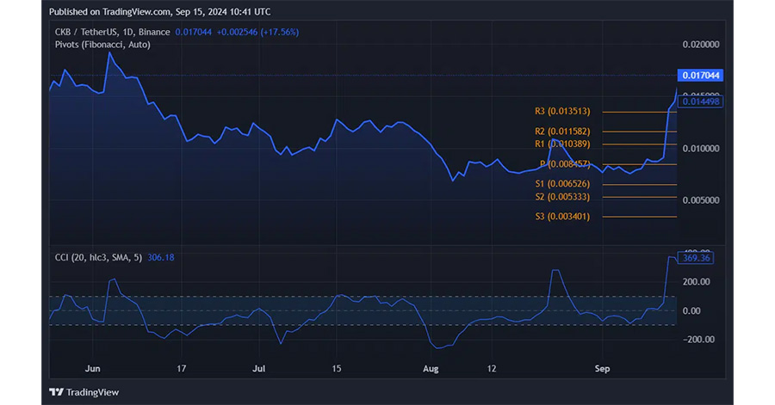Click the 0.010000 price axis label
The image size is (775, 405).
click(x=701, y=149)
